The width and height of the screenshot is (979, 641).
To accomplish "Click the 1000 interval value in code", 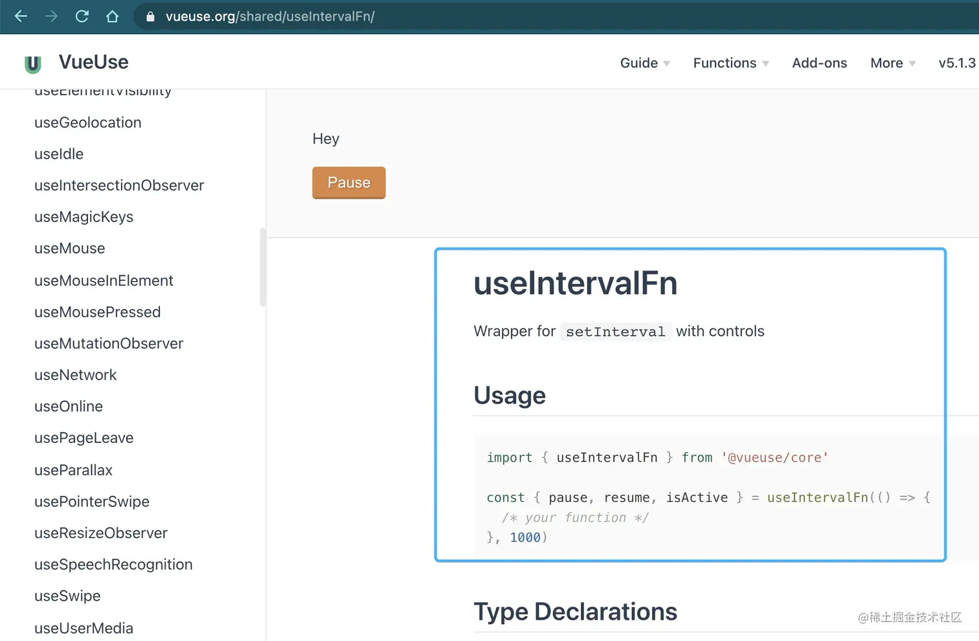I will pyautogui.click(x=525, y=537).
